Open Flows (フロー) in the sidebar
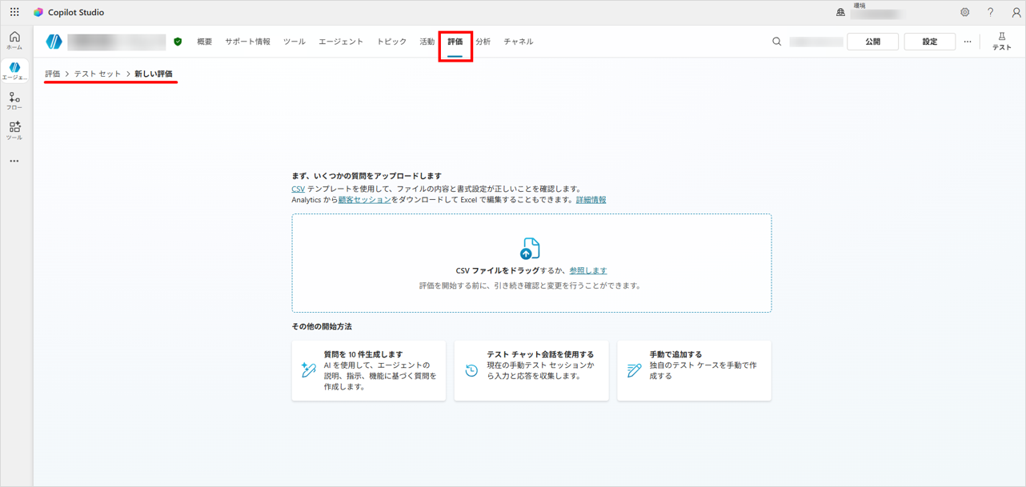This screenshot has height=487, width=1026. (14, 101)
